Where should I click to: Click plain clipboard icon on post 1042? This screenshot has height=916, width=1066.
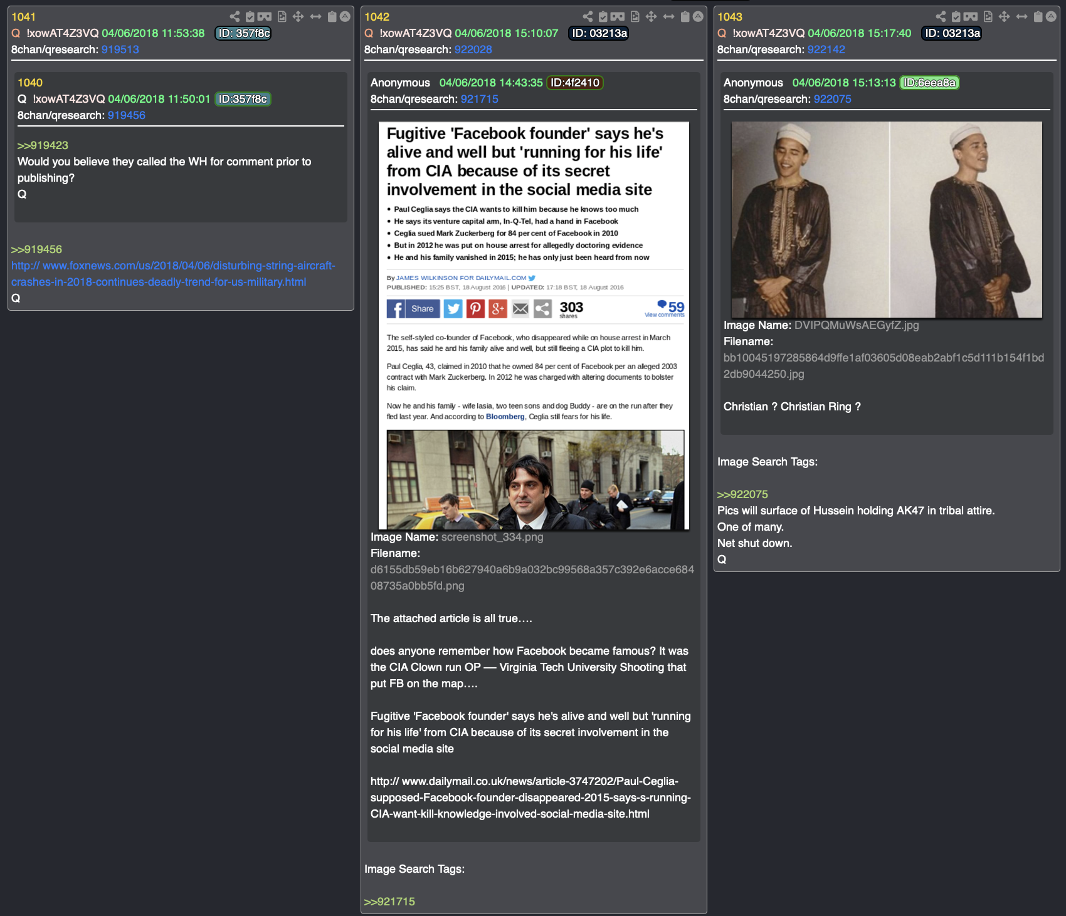685,16
